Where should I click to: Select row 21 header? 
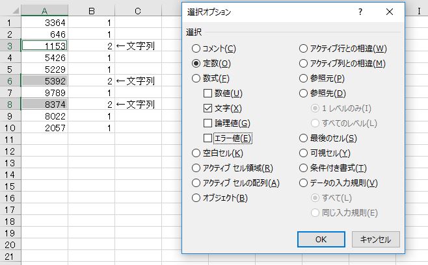(x=10, y=257)
